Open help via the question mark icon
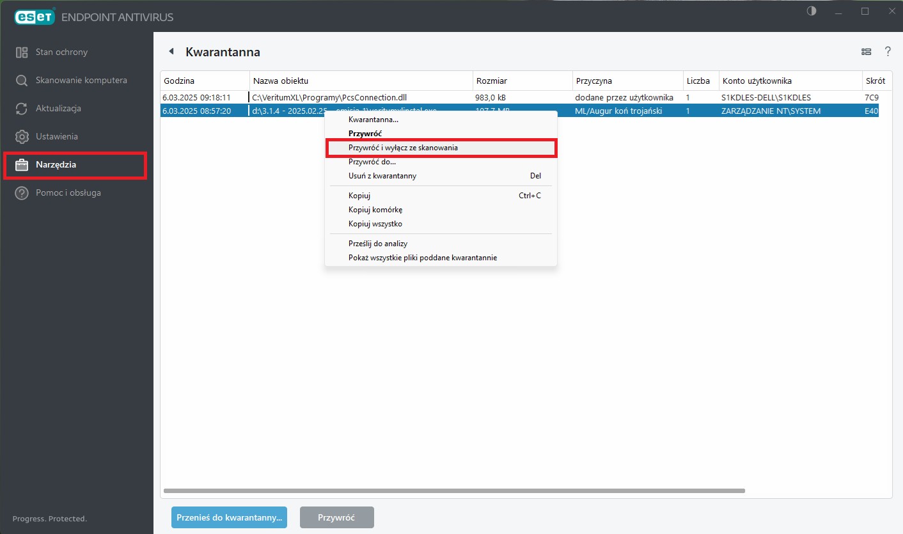Viewport: 903px width, 534px height. click(888, 52)
